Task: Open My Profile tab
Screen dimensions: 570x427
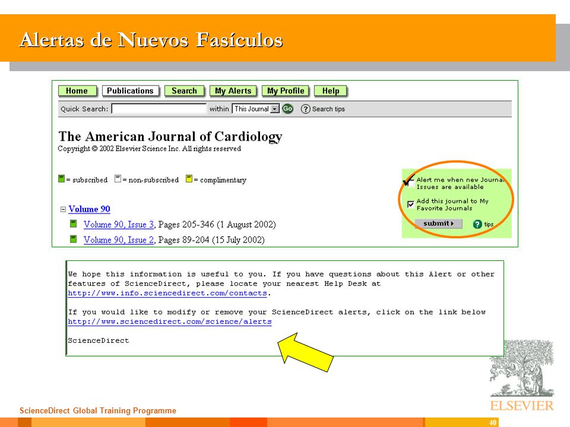Action: pyautogui.click(x=286, y=91)
